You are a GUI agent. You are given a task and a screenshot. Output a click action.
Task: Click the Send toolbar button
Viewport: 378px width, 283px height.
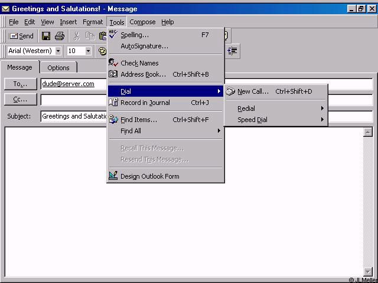tap(21, 36)
